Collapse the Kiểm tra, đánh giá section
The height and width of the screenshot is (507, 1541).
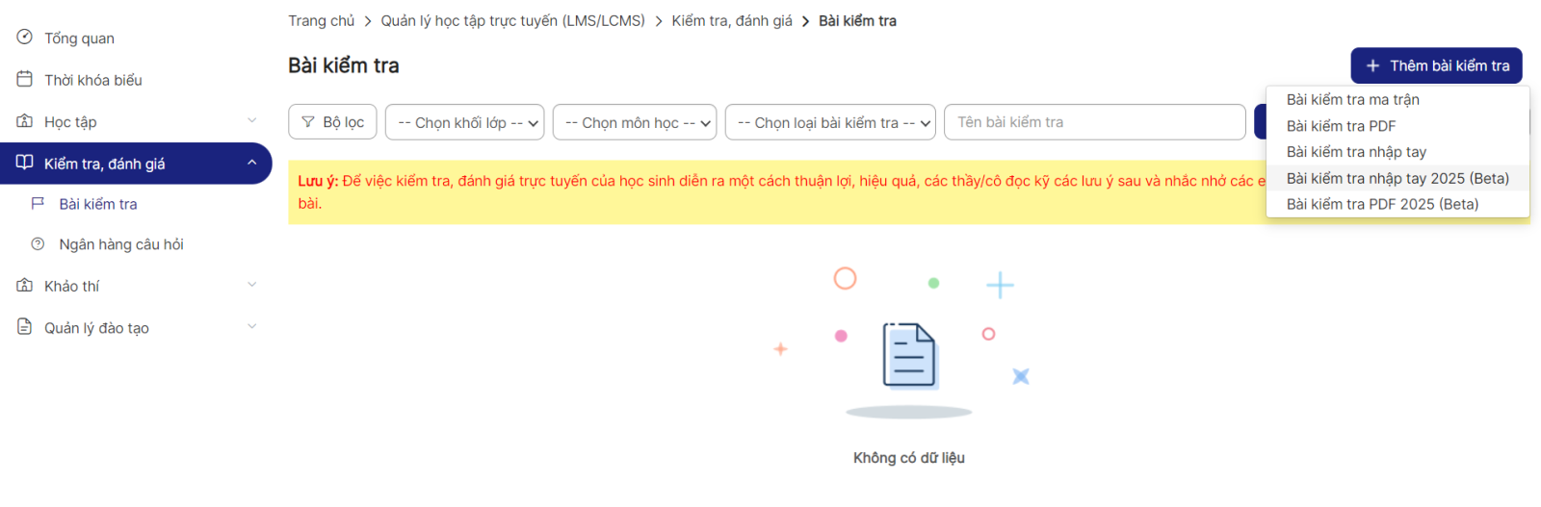[x=251, y=163]
